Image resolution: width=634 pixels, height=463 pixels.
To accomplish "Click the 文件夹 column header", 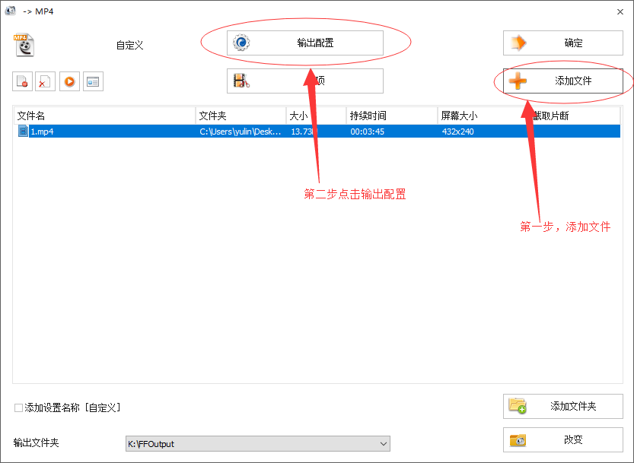I will coord(240,116).
